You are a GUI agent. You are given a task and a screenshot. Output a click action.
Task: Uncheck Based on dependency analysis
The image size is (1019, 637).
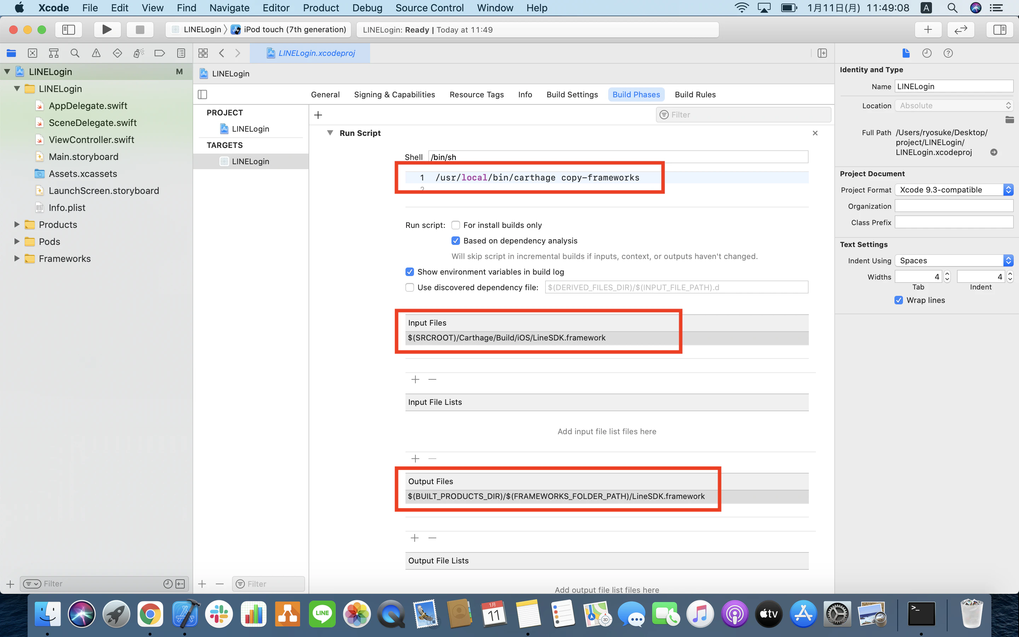[x=456, y=241]
